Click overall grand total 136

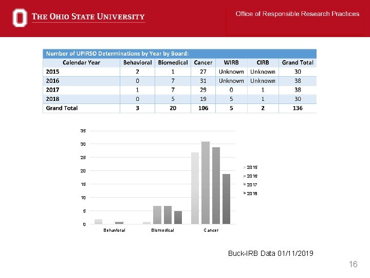point(298,108)
